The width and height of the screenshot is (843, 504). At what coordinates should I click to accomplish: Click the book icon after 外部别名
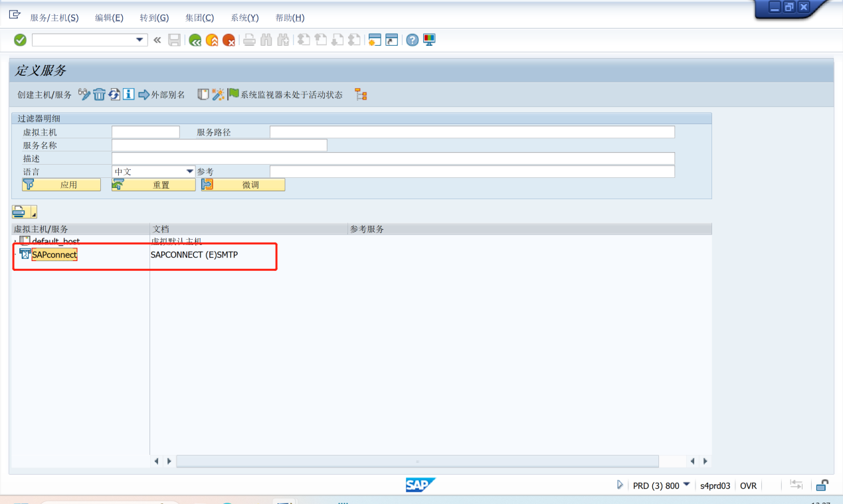[203, 94]
